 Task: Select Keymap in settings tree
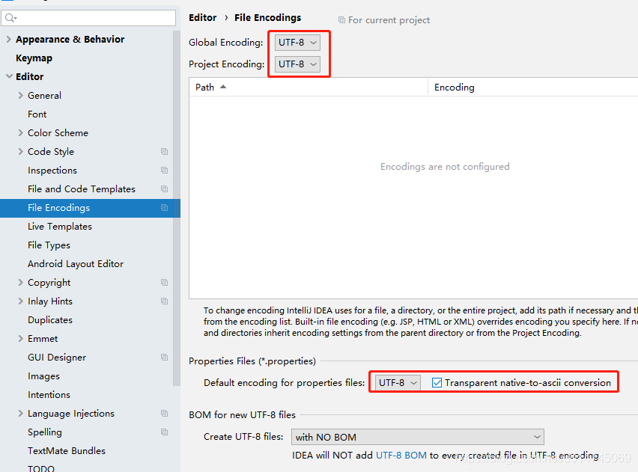34,58
